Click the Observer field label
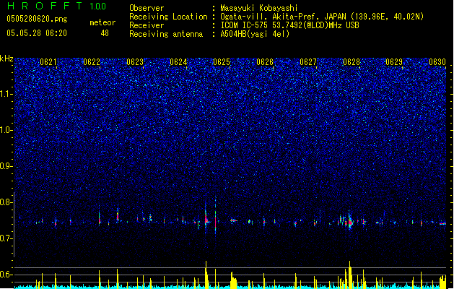This screenshot has height=289, width=454. [x=147, y=8]
